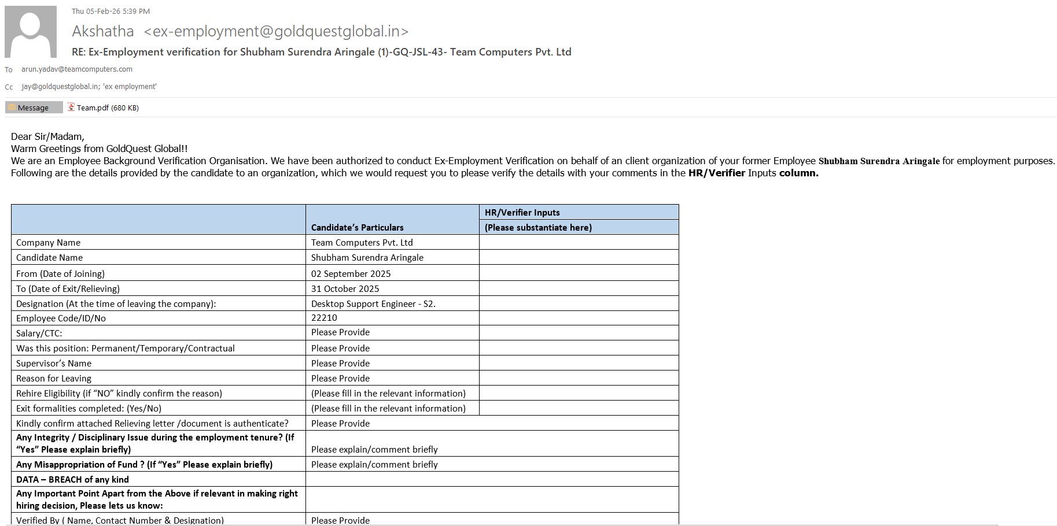Click HR/Verifier input cell for Candidate Name
The image size is (1057, 526).
point(579,257)
